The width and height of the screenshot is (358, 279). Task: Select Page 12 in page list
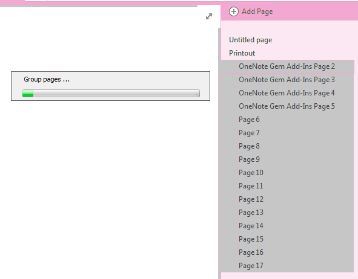288,199
